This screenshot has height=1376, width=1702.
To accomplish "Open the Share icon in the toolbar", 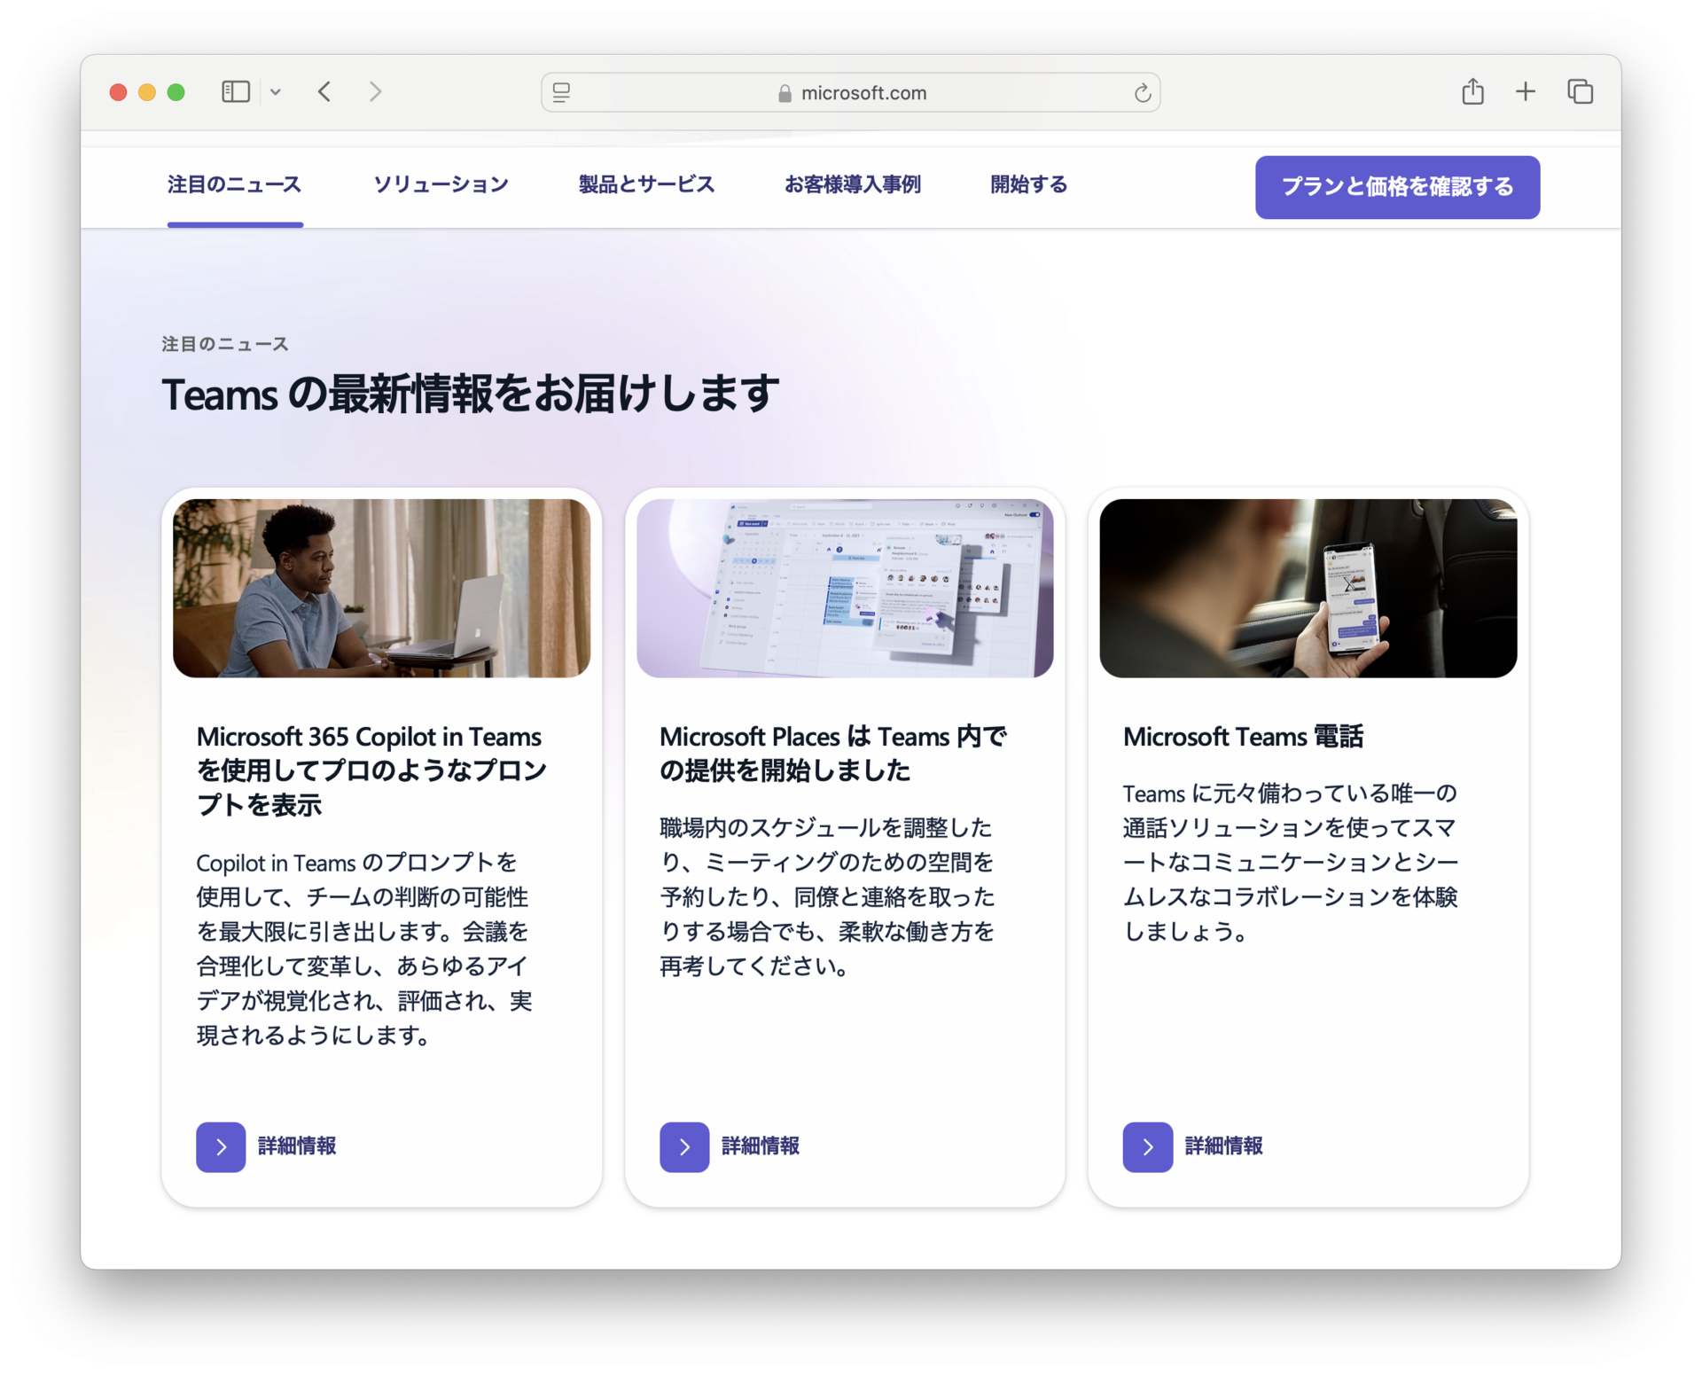I will click(x=1472, y=90).
